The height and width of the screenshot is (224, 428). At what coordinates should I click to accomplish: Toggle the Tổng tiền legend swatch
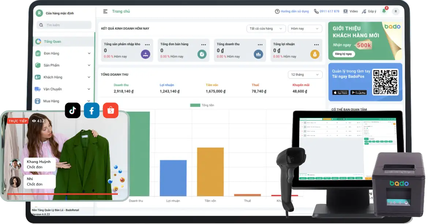[195, 105]
